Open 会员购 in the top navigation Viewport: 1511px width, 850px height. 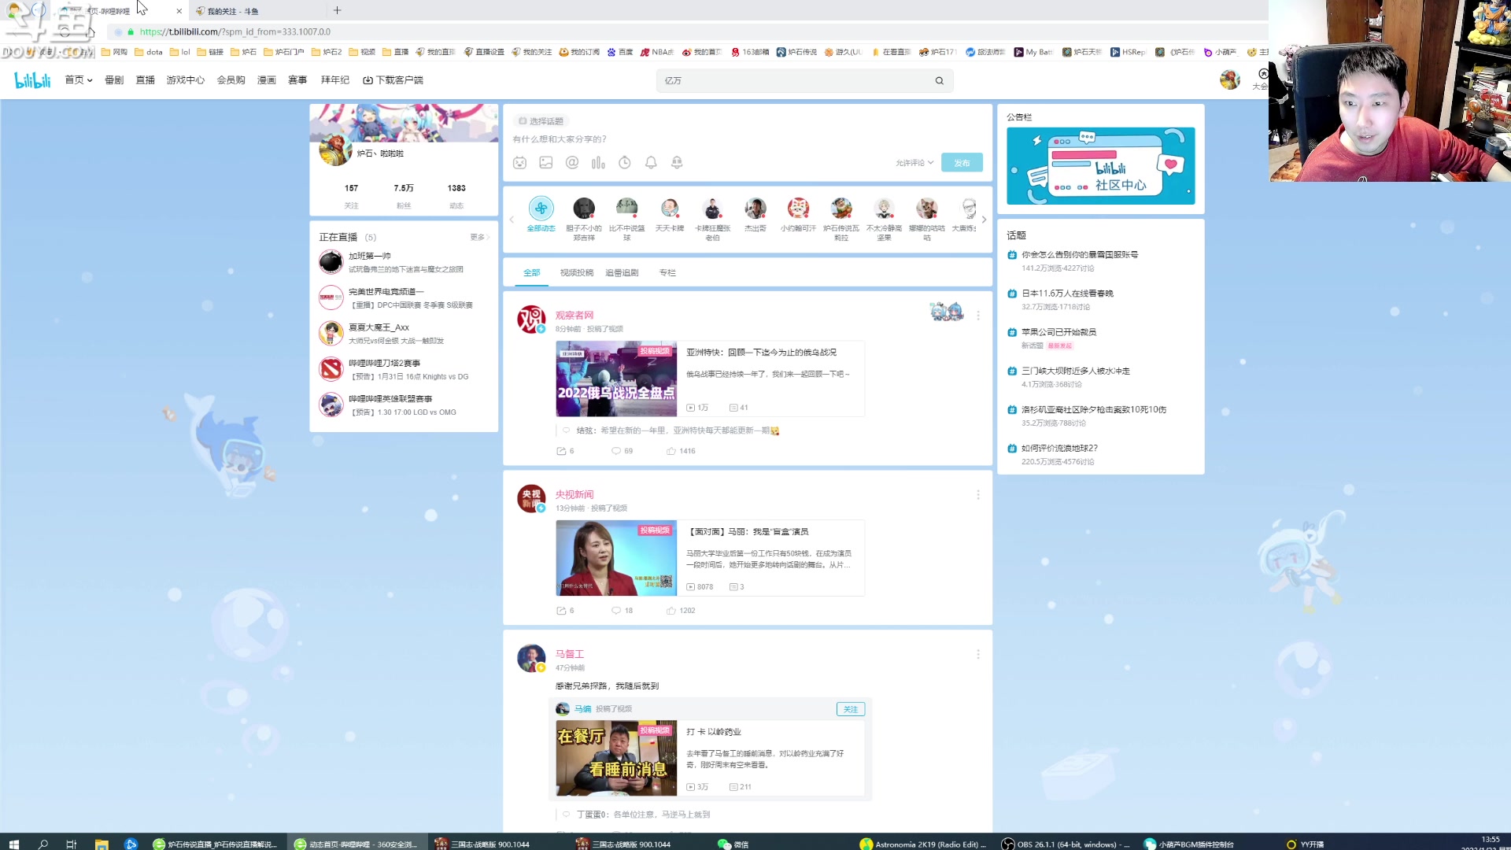[231, 80]
